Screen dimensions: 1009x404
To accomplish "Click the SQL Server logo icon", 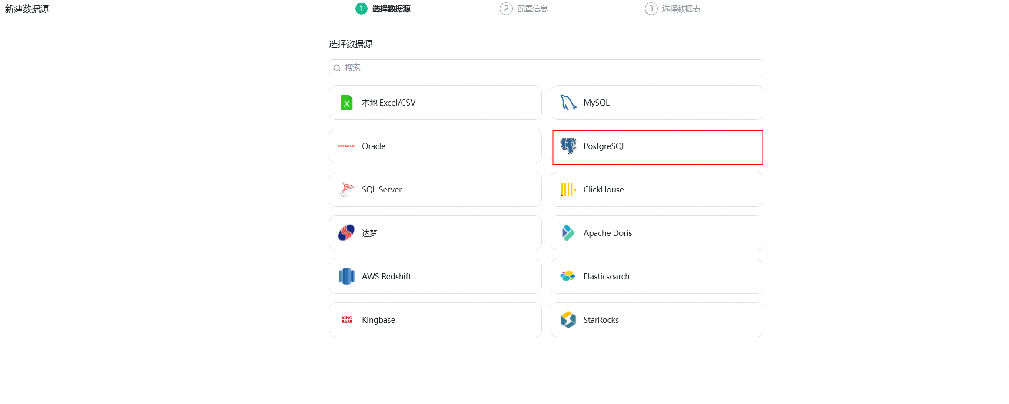I will click(x=346, y=189).
